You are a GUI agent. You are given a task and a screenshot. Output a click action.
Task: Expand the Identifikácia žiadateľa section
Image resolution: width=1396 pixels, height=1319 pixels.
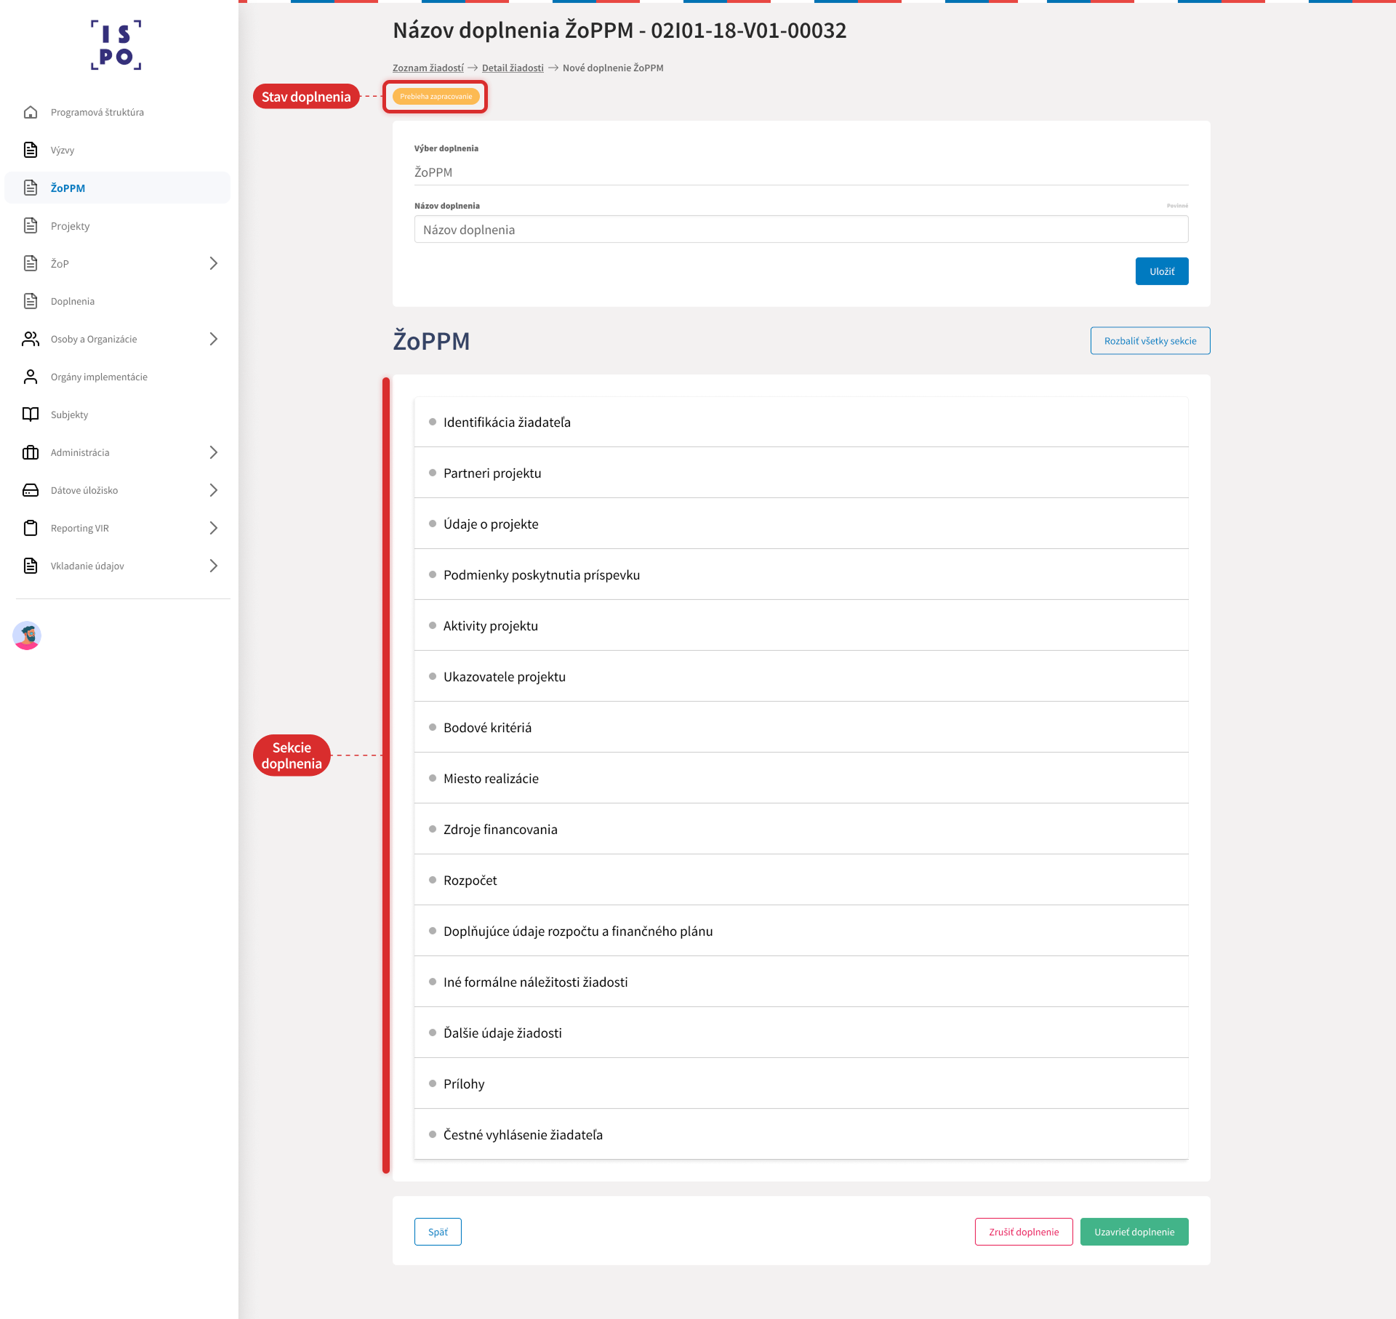click(x=801, y=422)
